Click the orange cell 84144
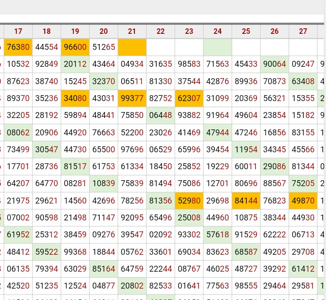This screenshot has width=326, height=300. (246, 201)
